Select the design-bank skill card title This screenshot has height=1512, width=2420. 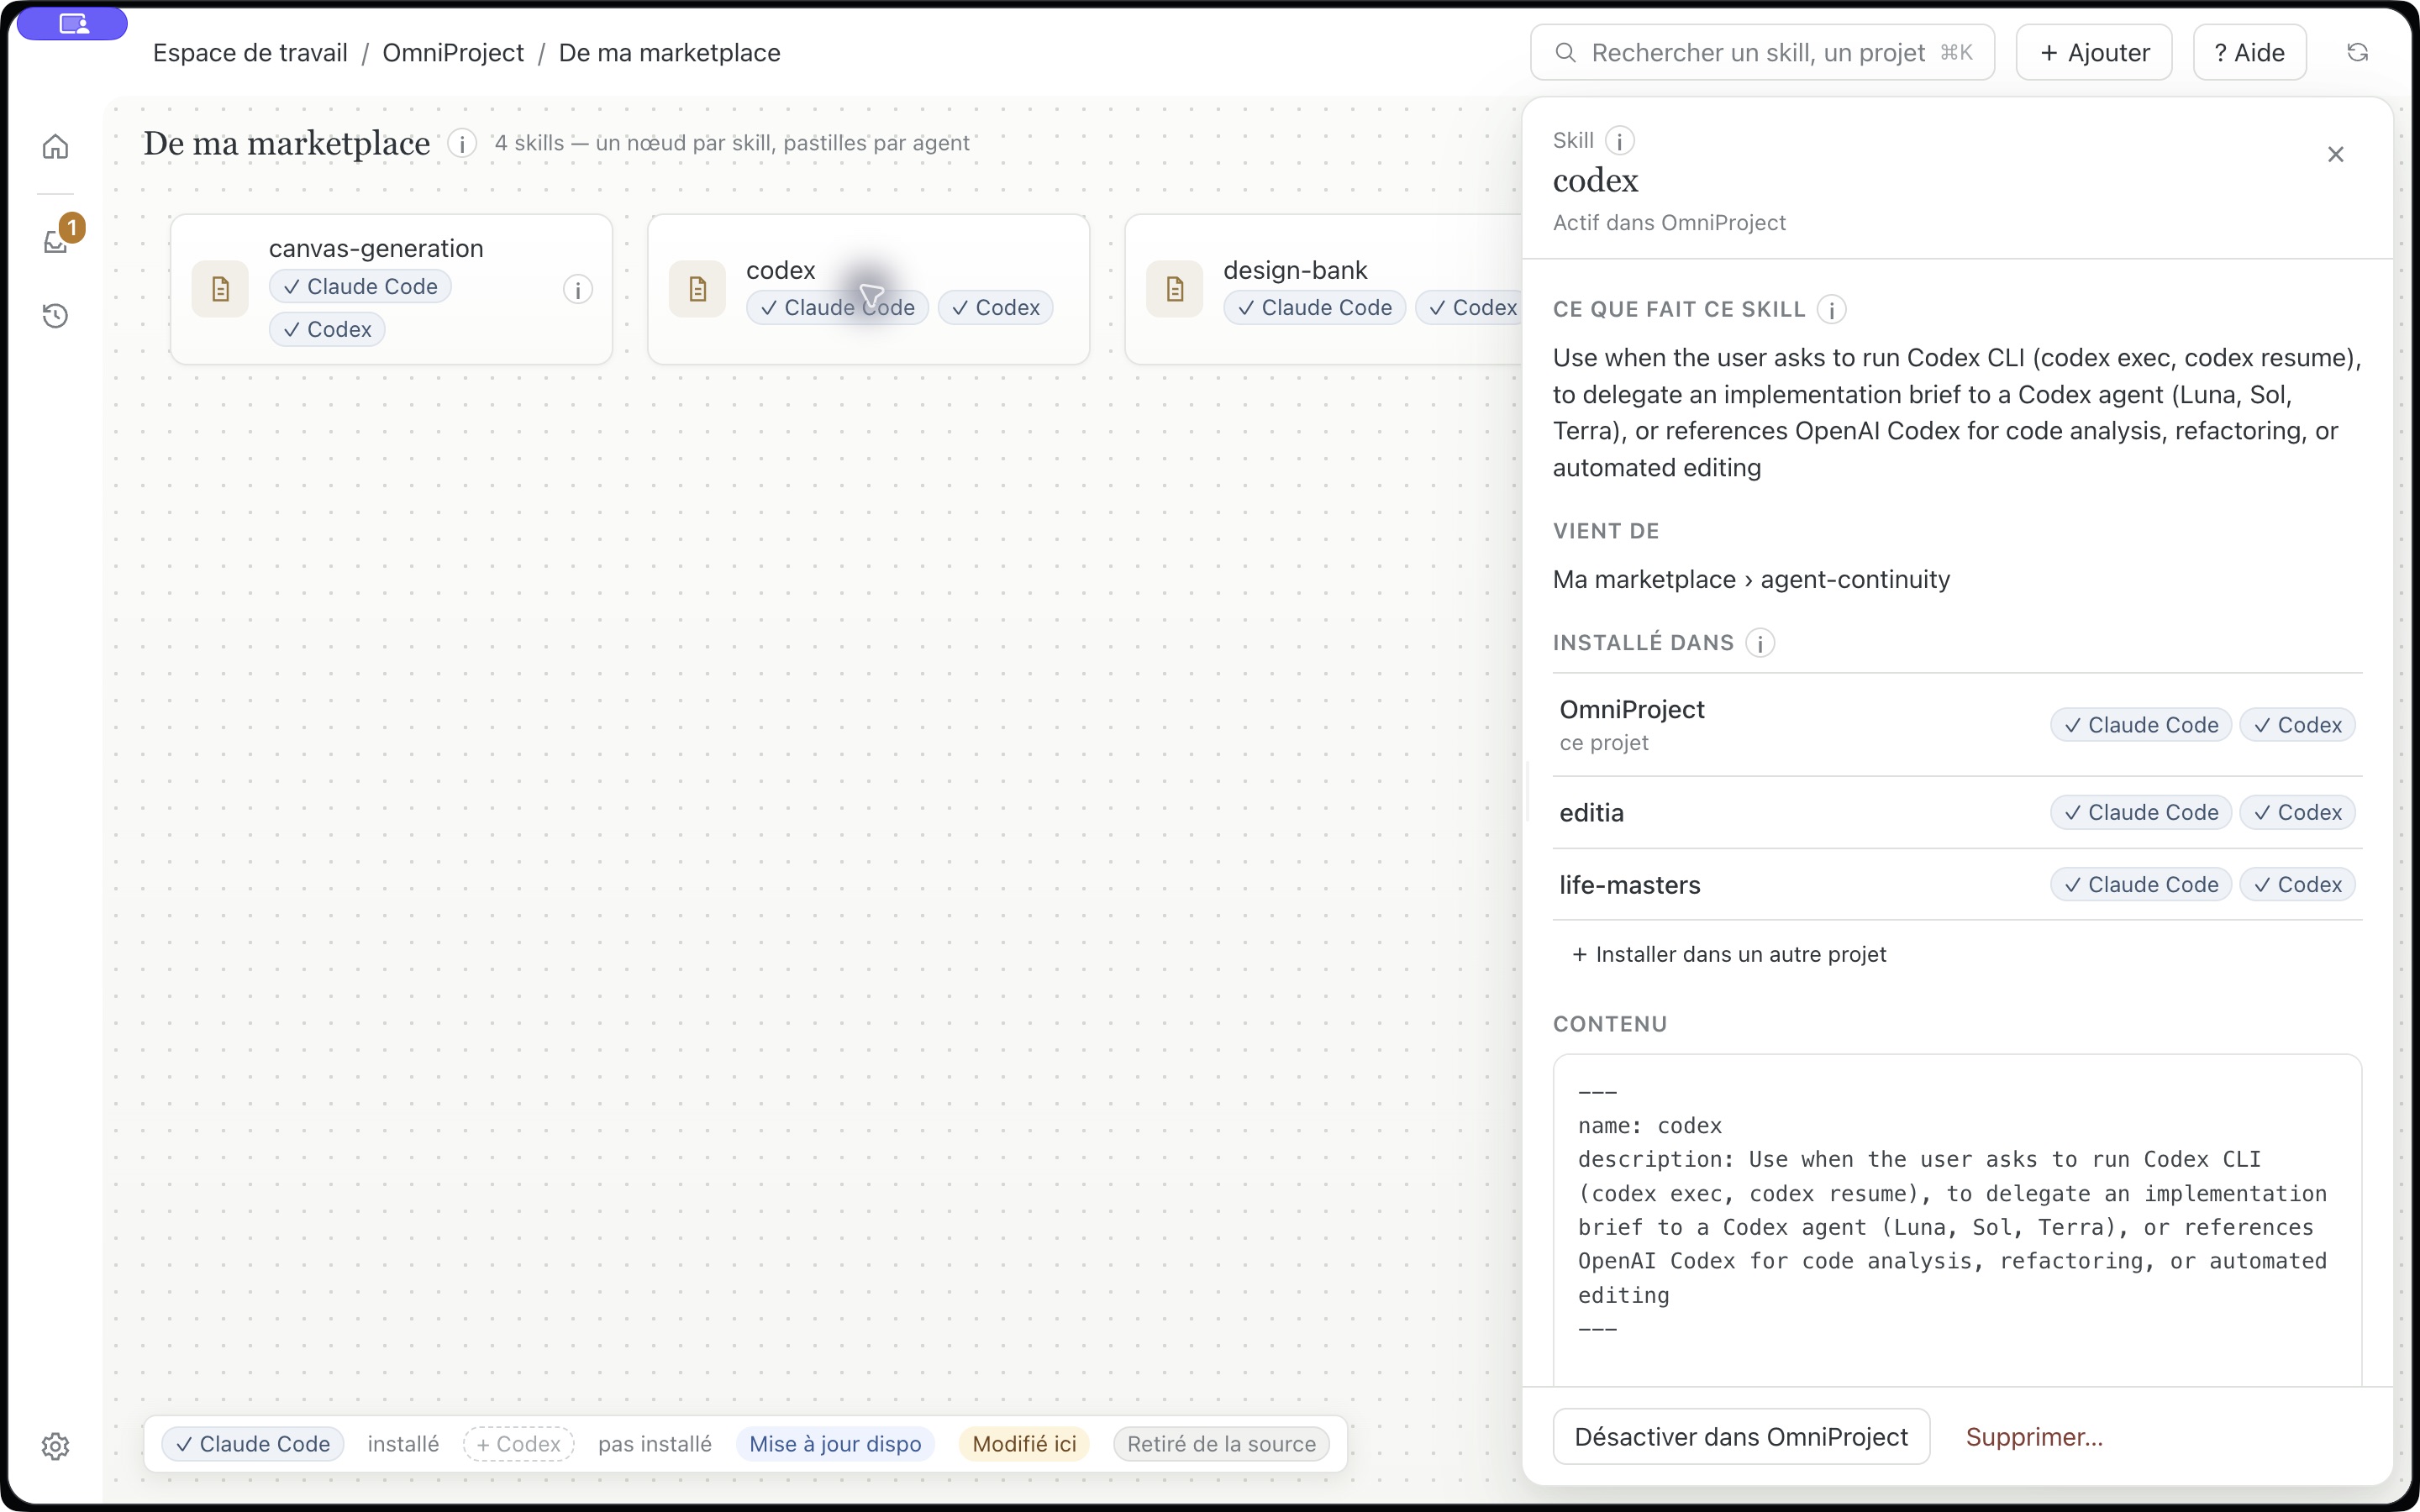click(x=1295, y=270)
